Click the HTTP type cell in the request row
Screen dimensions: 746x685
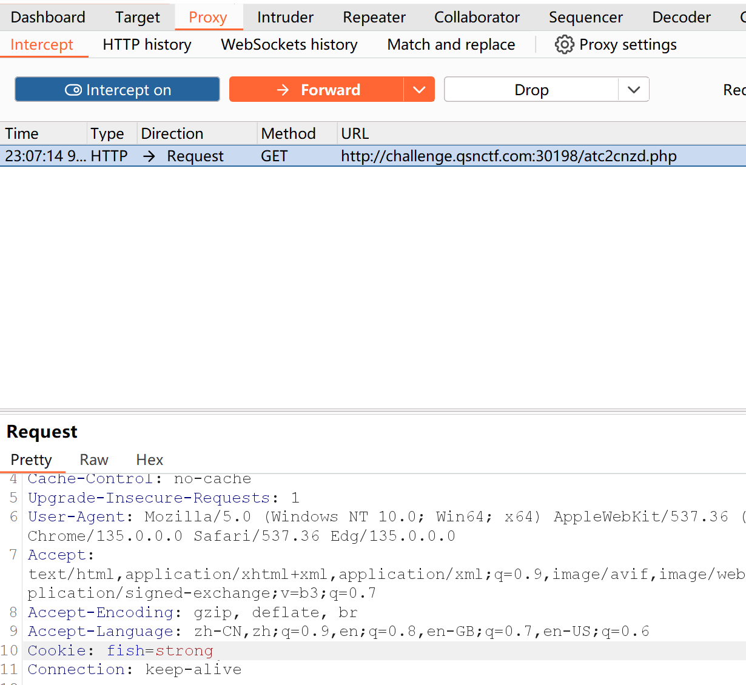tap(109, 156)
